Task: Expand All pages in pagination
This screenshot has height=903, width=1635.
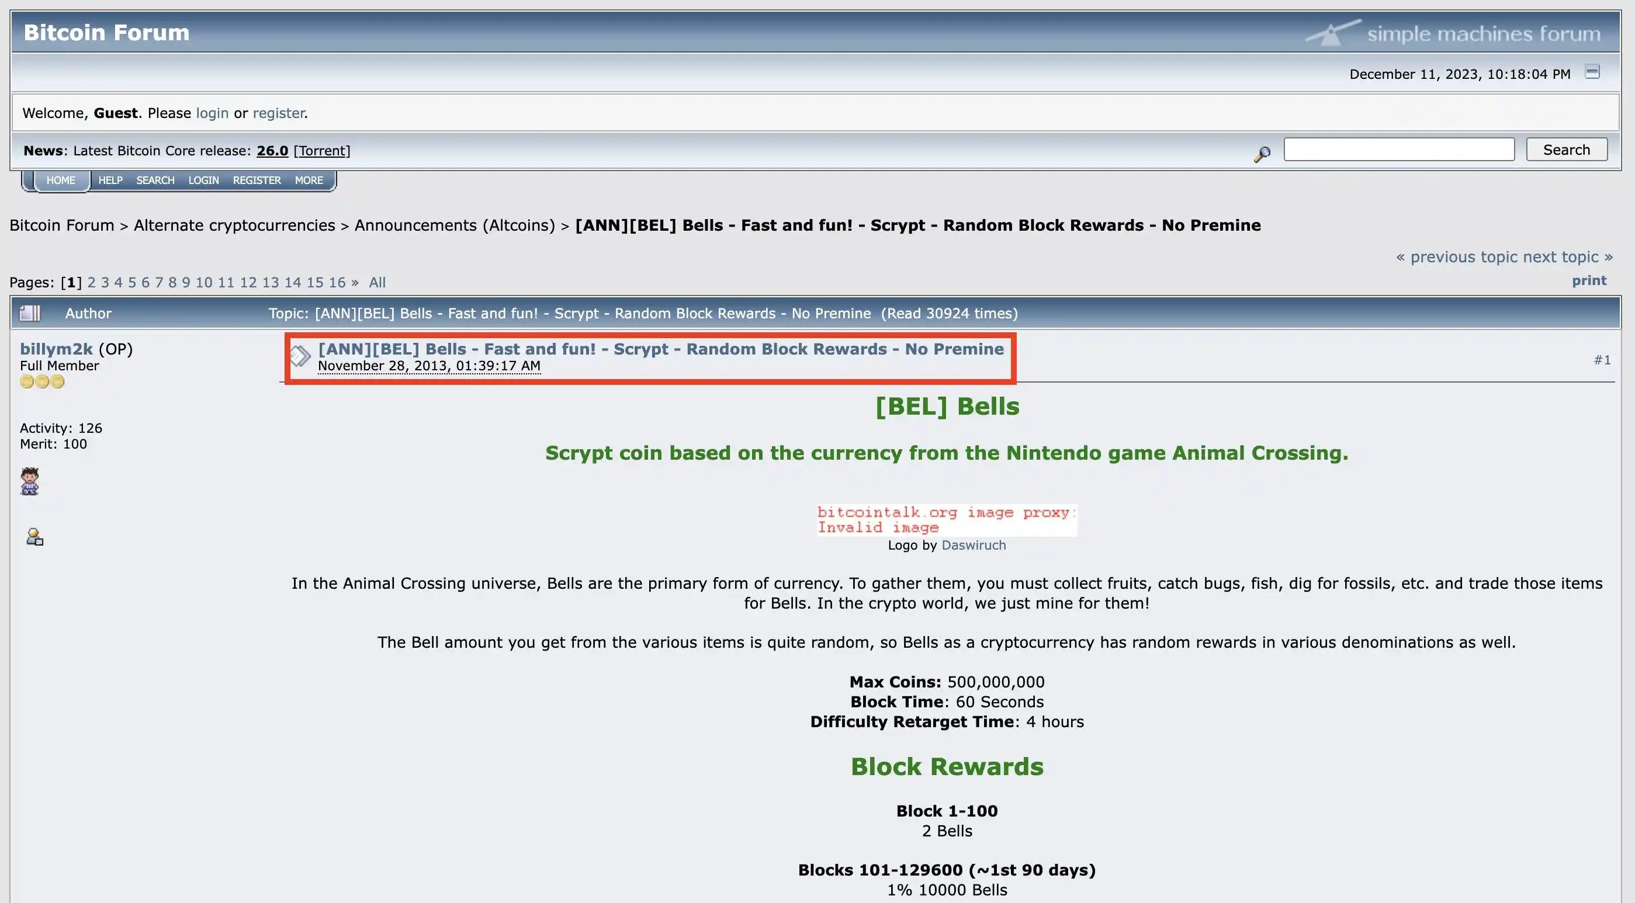Action: (376, 282)
